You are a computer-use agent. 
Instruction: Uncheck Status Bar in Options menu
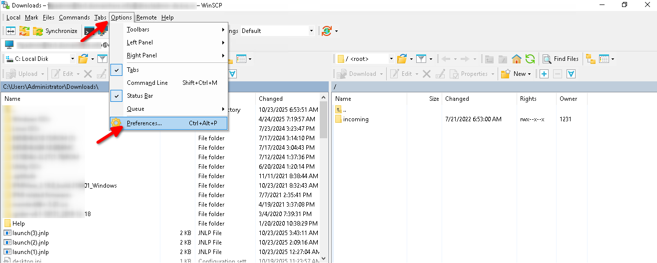coord(139,96)
